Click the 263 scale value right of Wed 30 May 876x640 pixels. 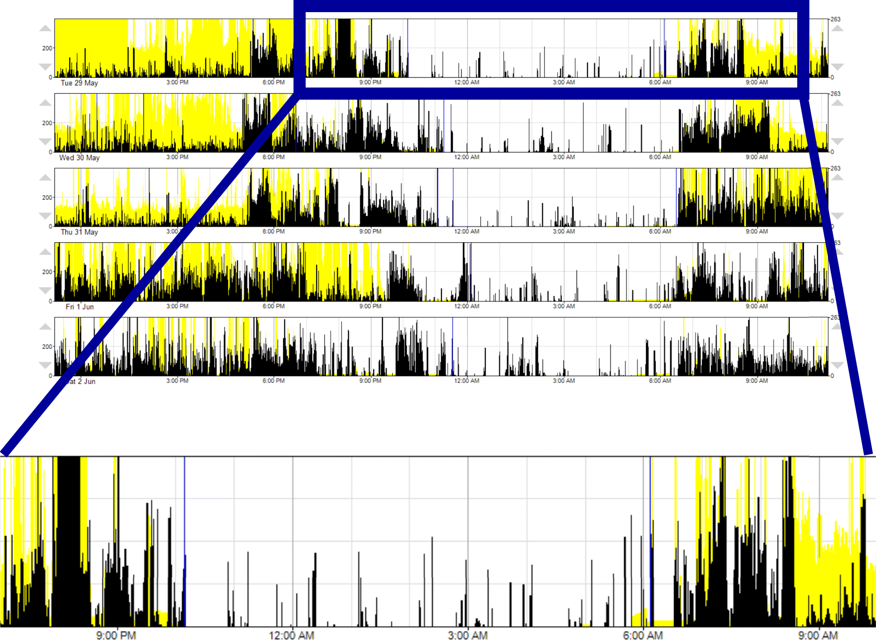click(x=835, y=94)
